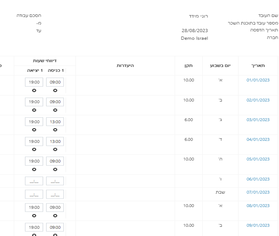Click the היעדרות column header

(125, 66)
